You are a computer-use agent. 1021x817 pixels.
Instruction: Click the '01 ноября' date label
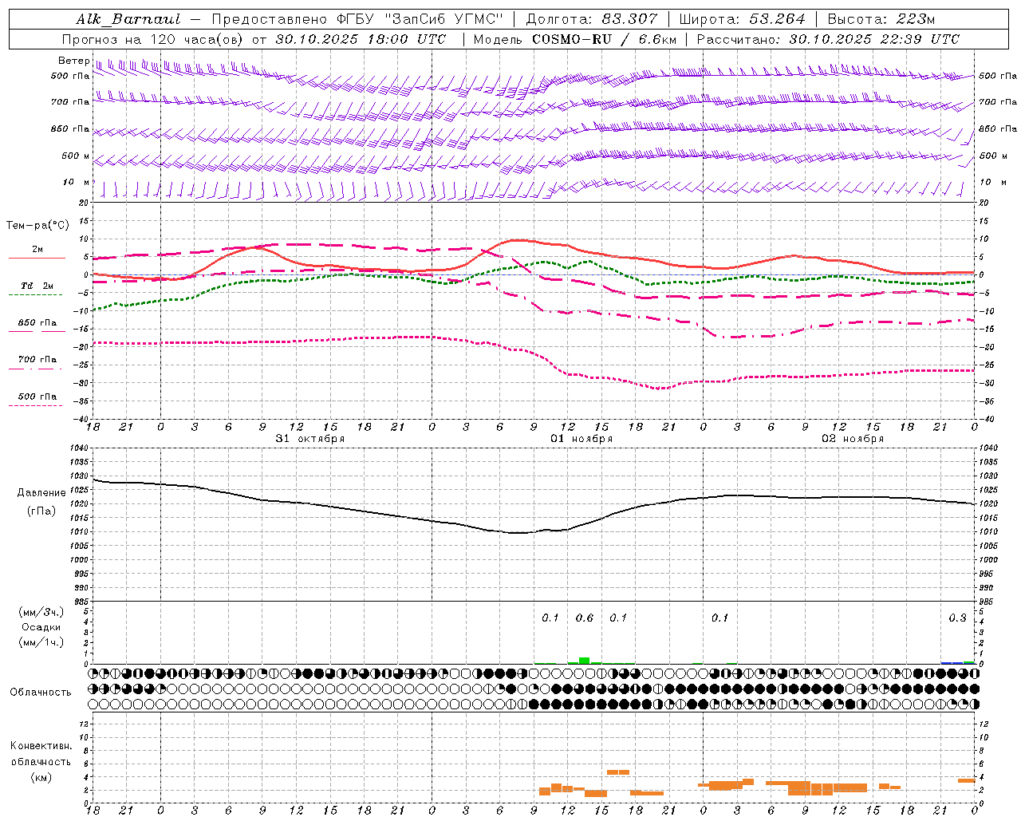[x=581, y=439]
